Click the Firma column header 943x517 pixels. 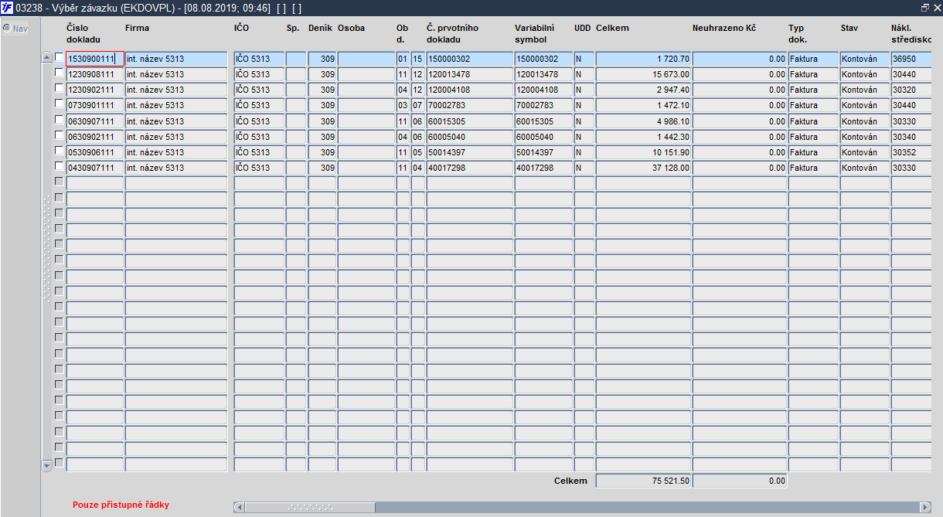click(x=138, y=28)
